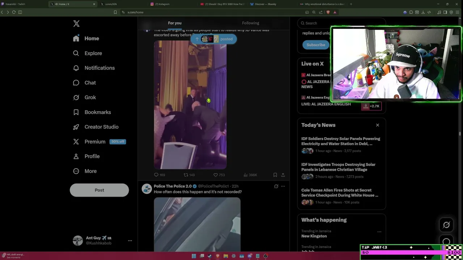Click the browser bookmark icon

[115, 12]
